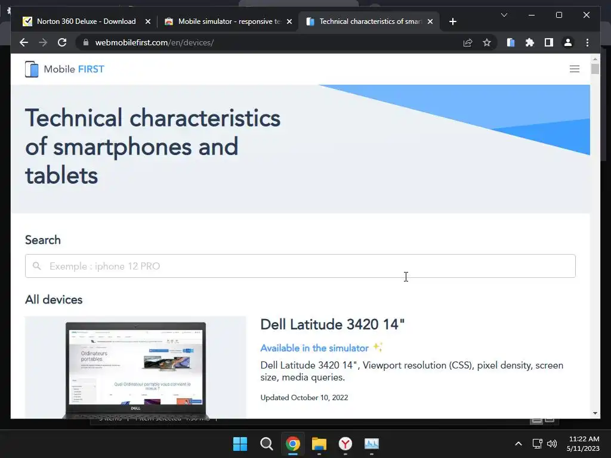Open the tab search dropdown arrow
611x458 pixels.
coord(504,15)
